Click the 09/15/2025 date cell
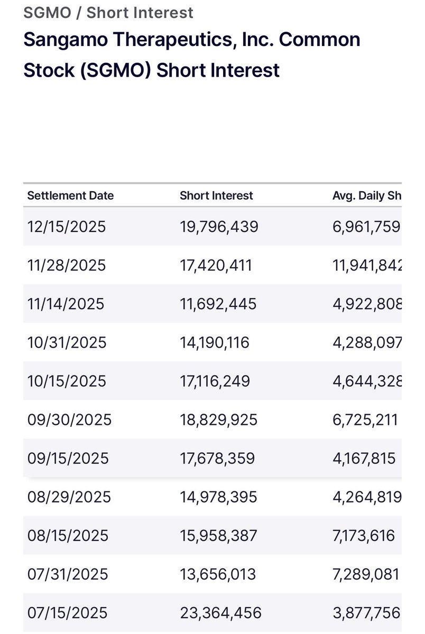 pos(68,458)
